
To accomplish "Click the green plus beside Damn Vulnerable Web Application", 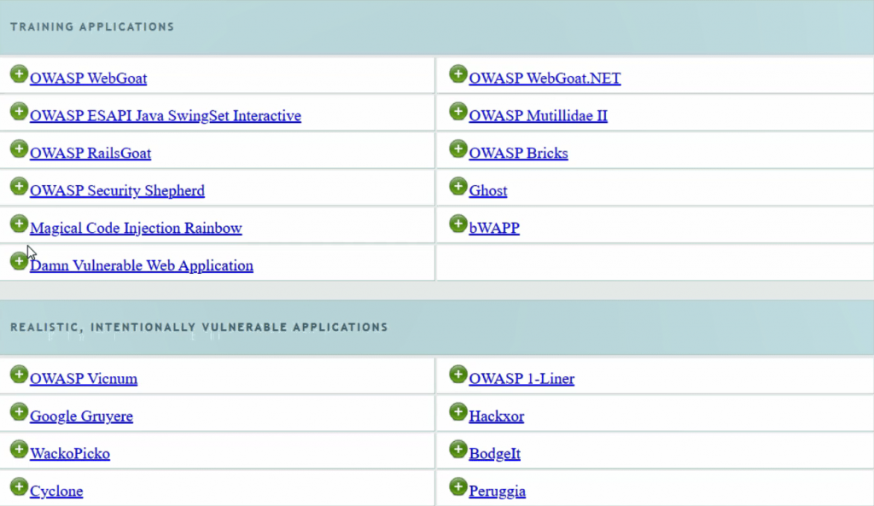I will 19,261.
